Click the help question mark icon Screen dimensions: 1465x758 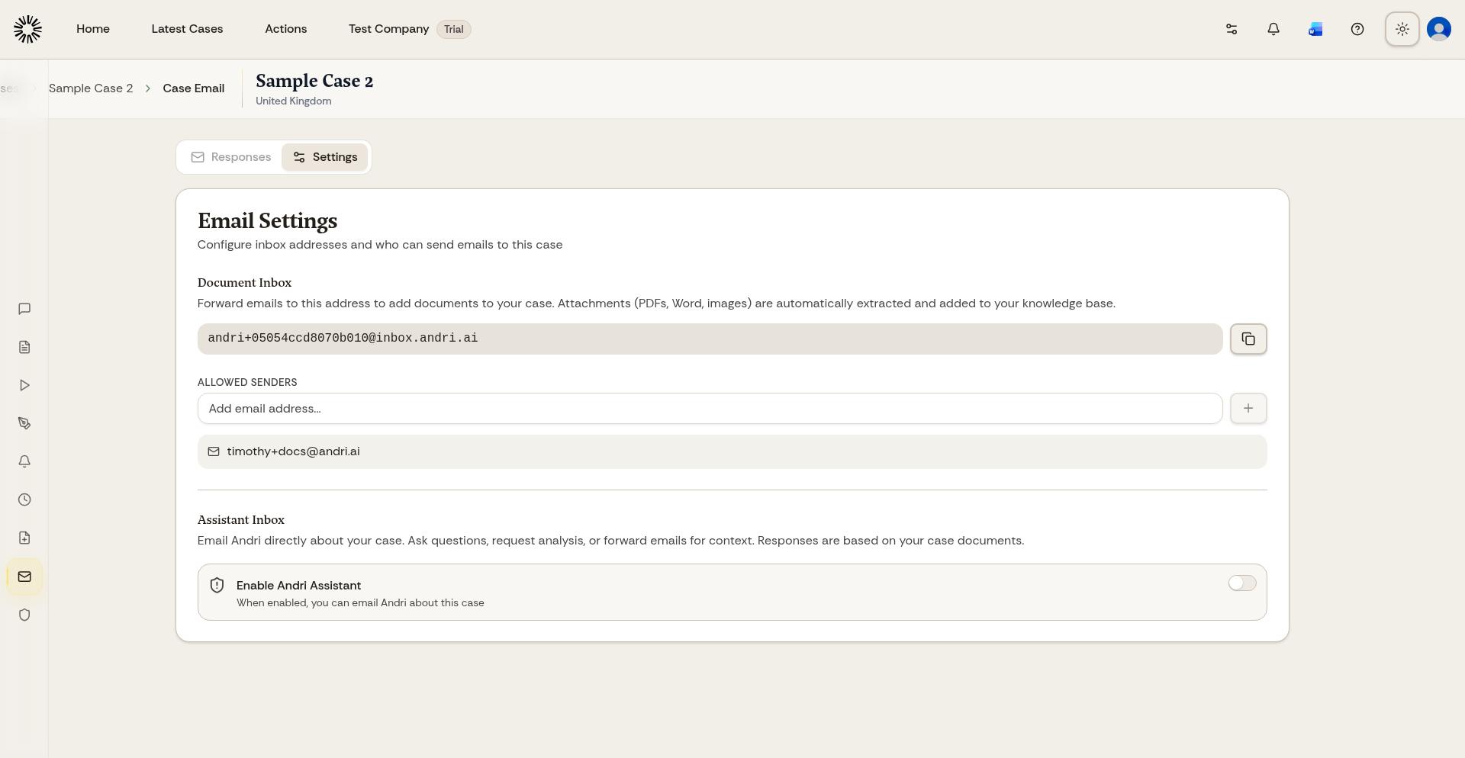tap(1357, 29)
